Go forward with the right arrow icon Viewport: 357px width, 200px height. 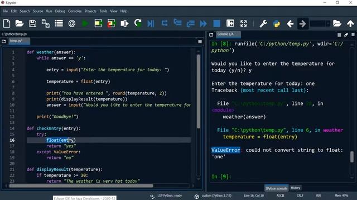[x=302, y=23]
